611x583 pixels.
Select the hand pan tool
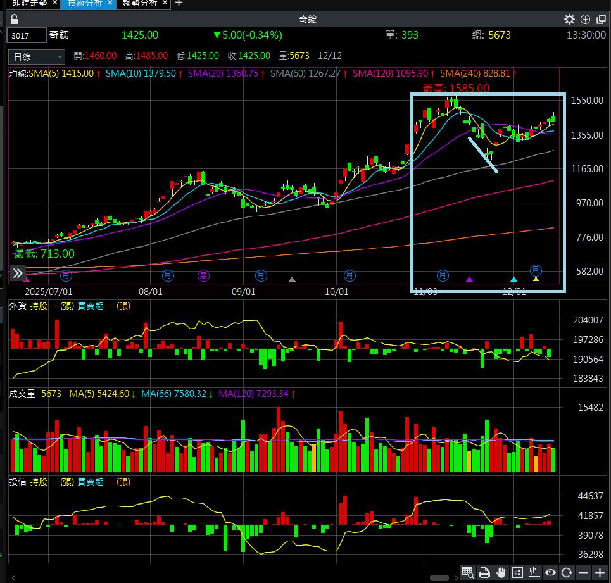(501, 573)
